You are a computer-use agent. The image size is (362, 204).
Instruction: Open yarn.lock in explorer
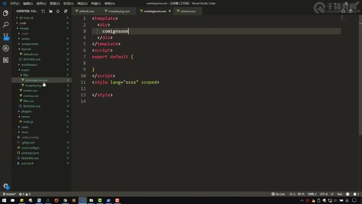coord(27,163)
